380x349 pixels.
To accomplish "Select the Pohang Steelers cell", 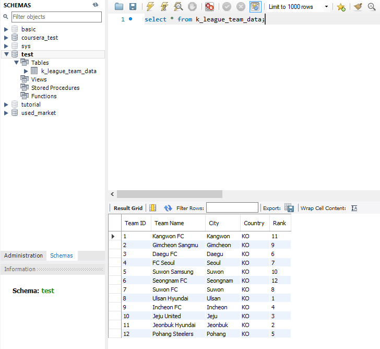I will 178,334.
